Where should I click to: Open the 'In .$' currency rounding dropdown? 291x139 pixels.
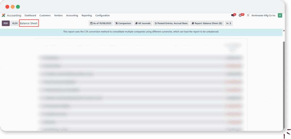(229, 23)
